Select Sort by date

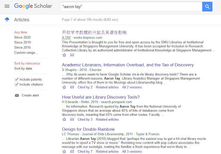point(23,69)
